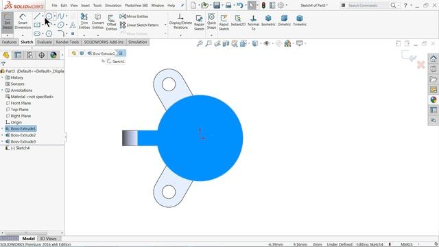Open the File menu
439x247 pixels.
[x=54, y=5]
